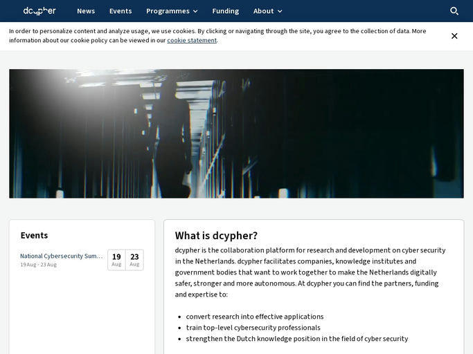Image resolution: width=473 pixels, height=354 pixels.
Task: Expand the Programmes dropdown menu
Action: point(172,11)
